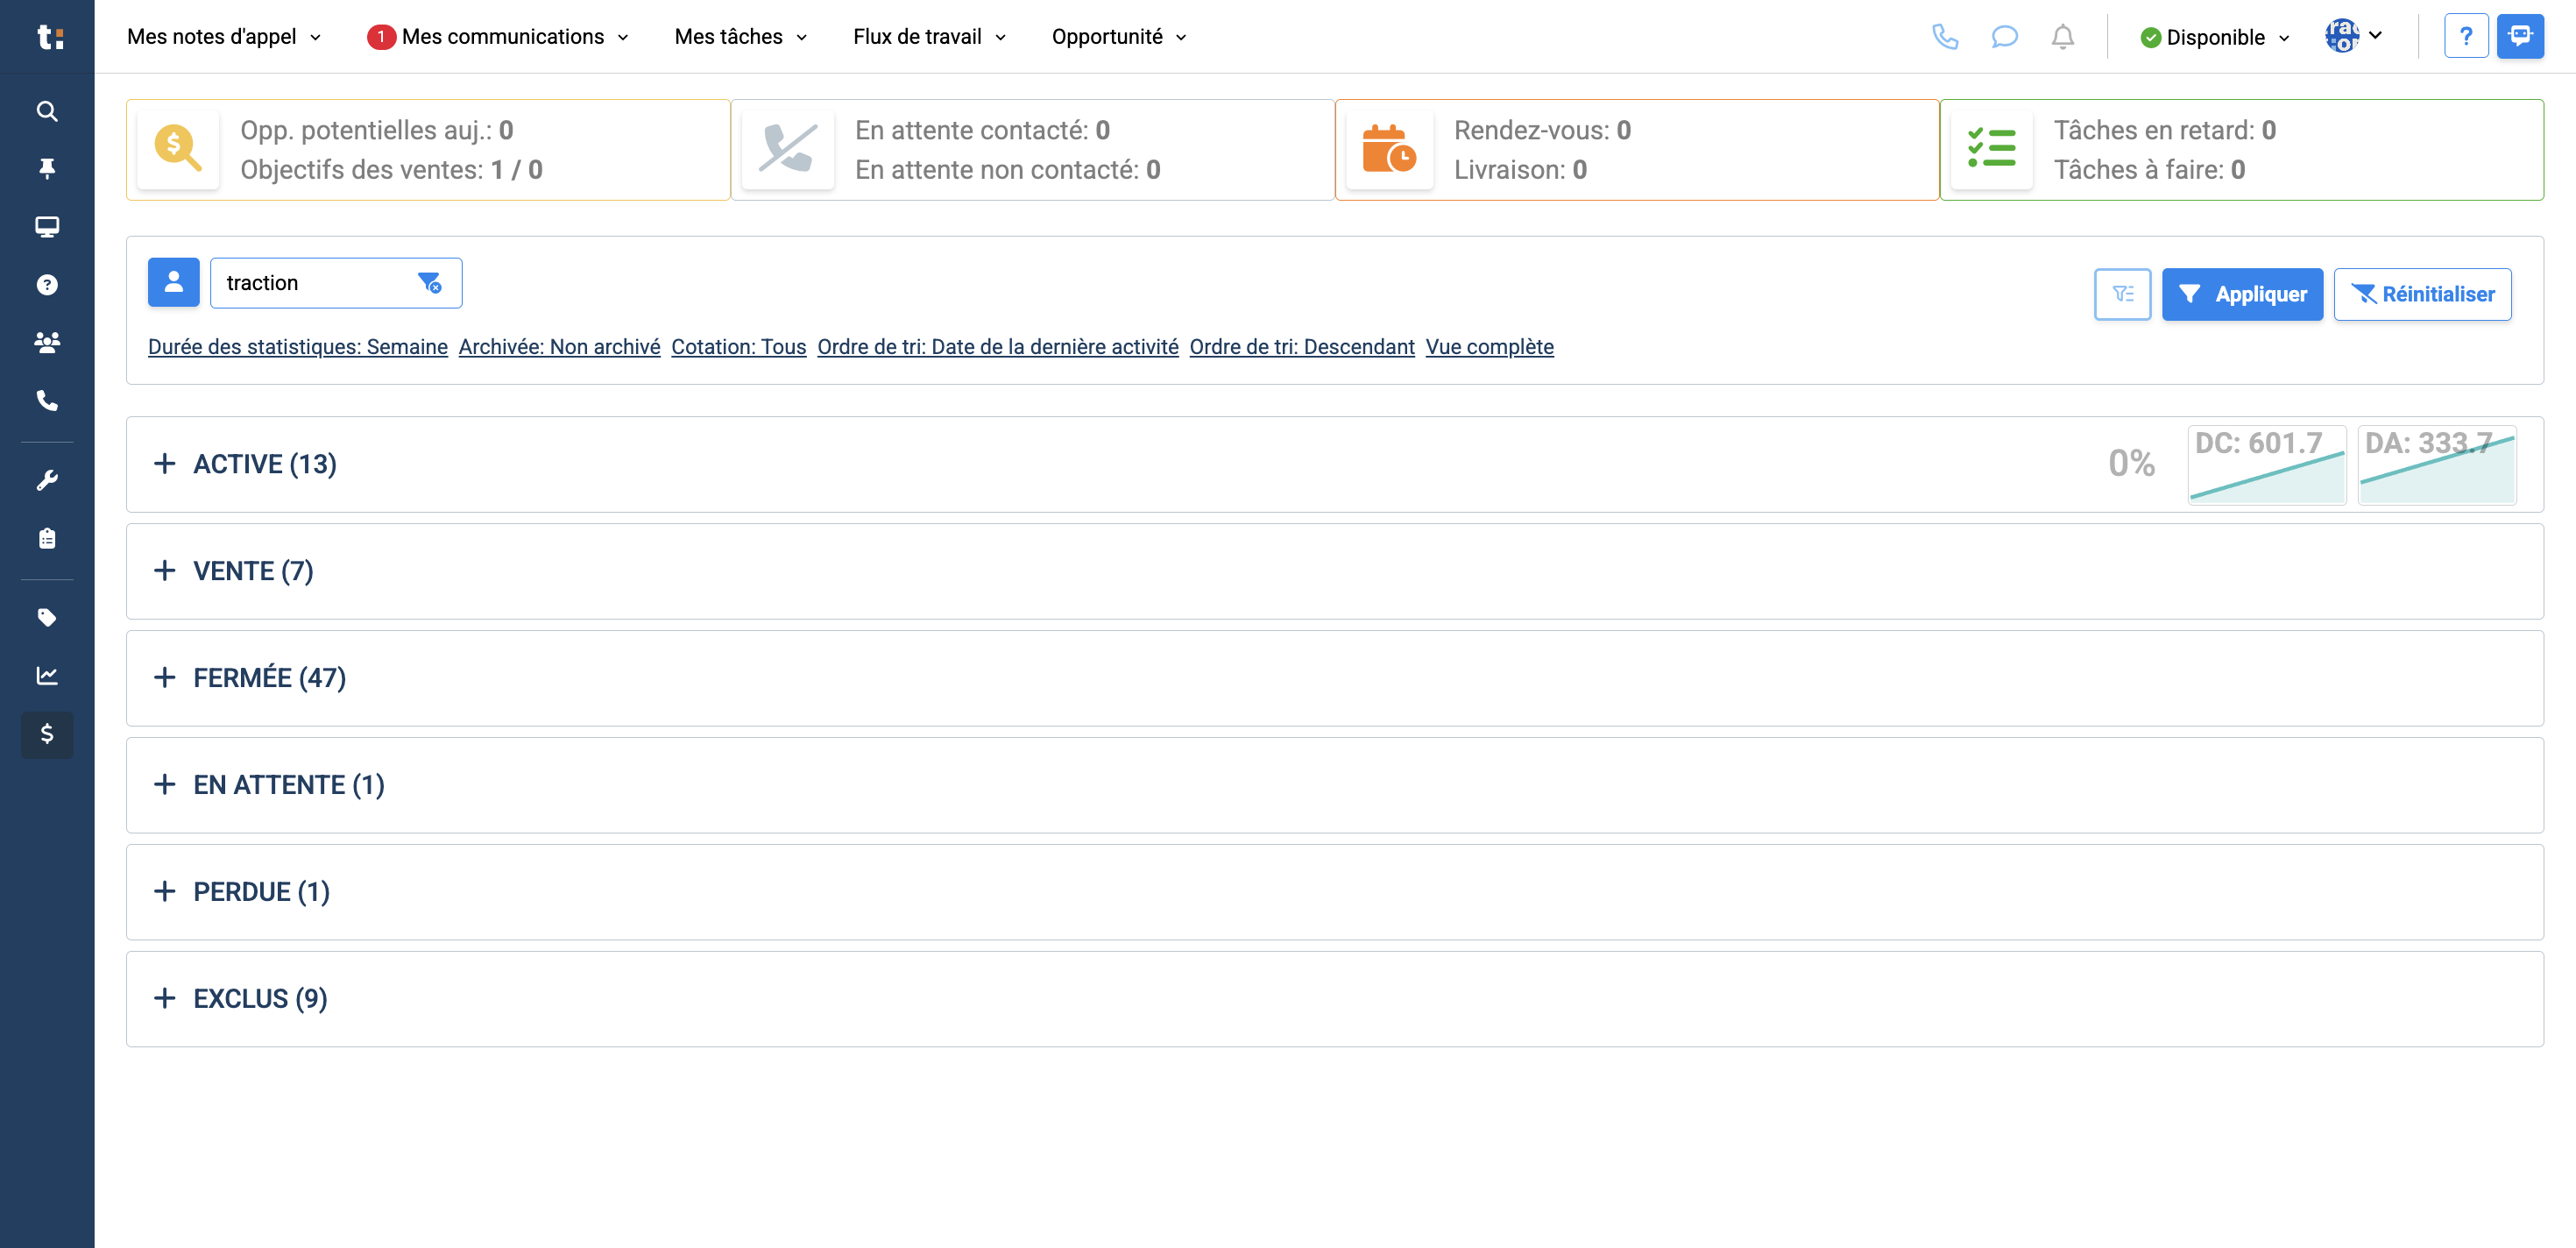Click the Appliquer button
2576x1248 pixels.
[2241, 294]
